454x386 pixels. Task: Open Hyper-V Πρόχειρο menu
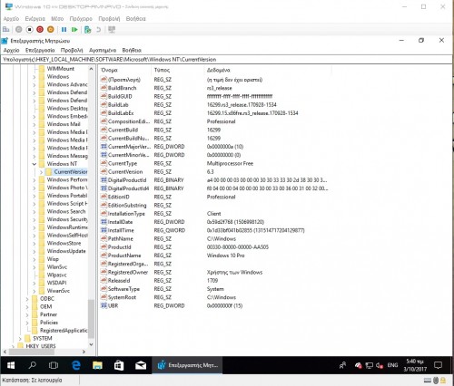(x=81, y=19)
